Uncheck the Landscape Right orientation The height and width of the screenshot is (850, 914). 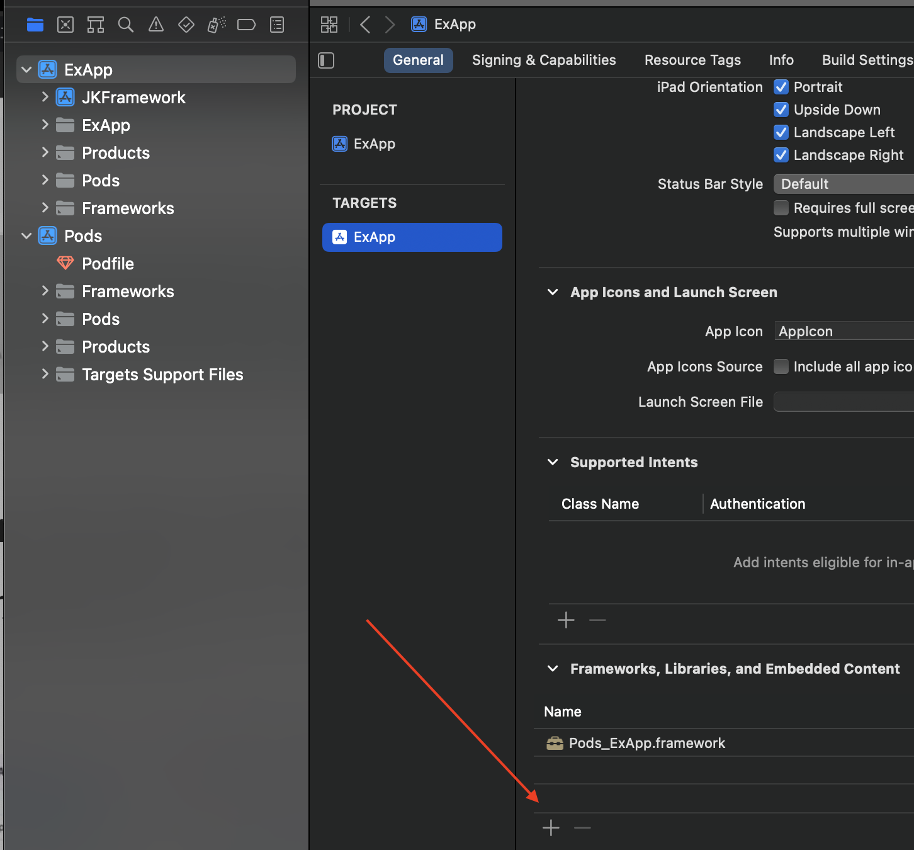tap(781, 155)
